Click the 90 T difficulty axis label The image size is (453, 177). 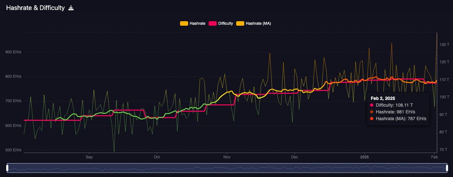[444, 115]
